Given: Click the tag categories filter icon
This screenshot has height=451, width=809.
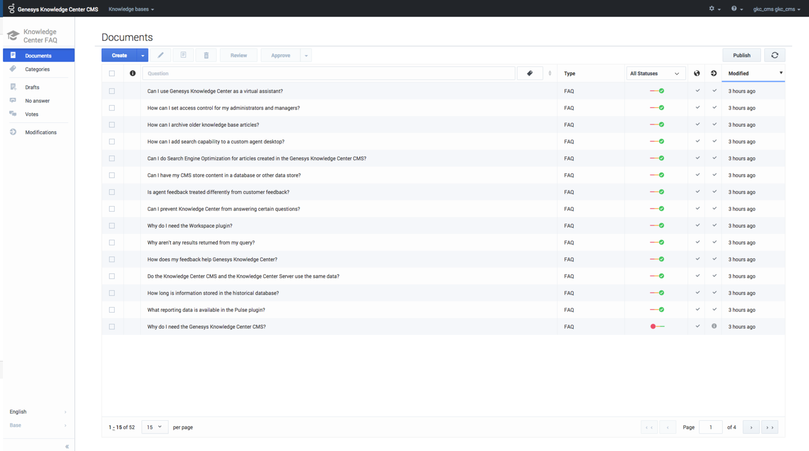Looking at the screenshot, I should coord(529,73).
